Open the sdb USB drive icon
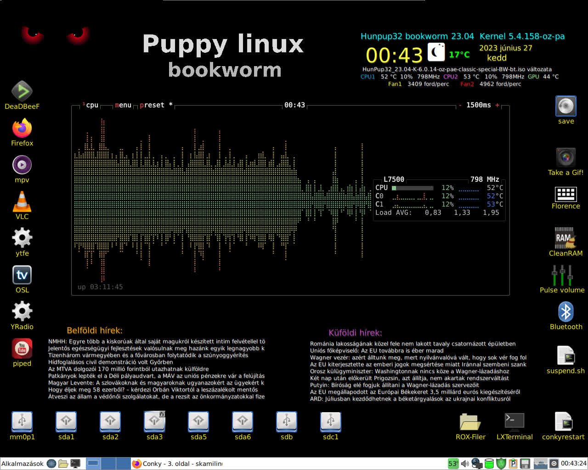Viewport: 588px width, 470px height. (287, 422)
